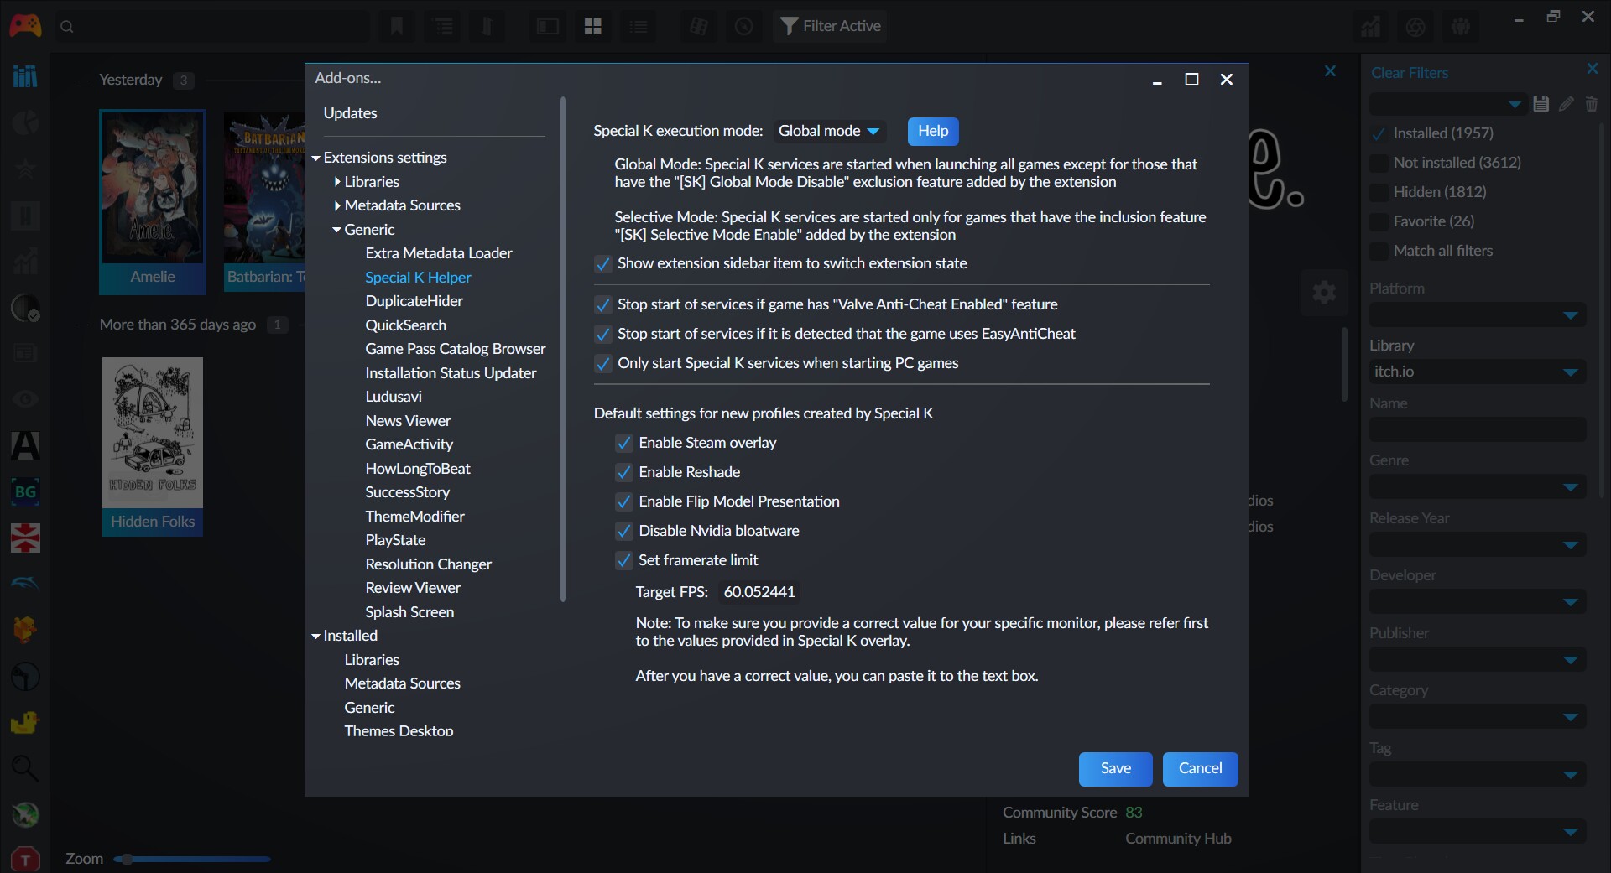Toggle 'Only start Special K services' PC games checkbox

(602, 364)
